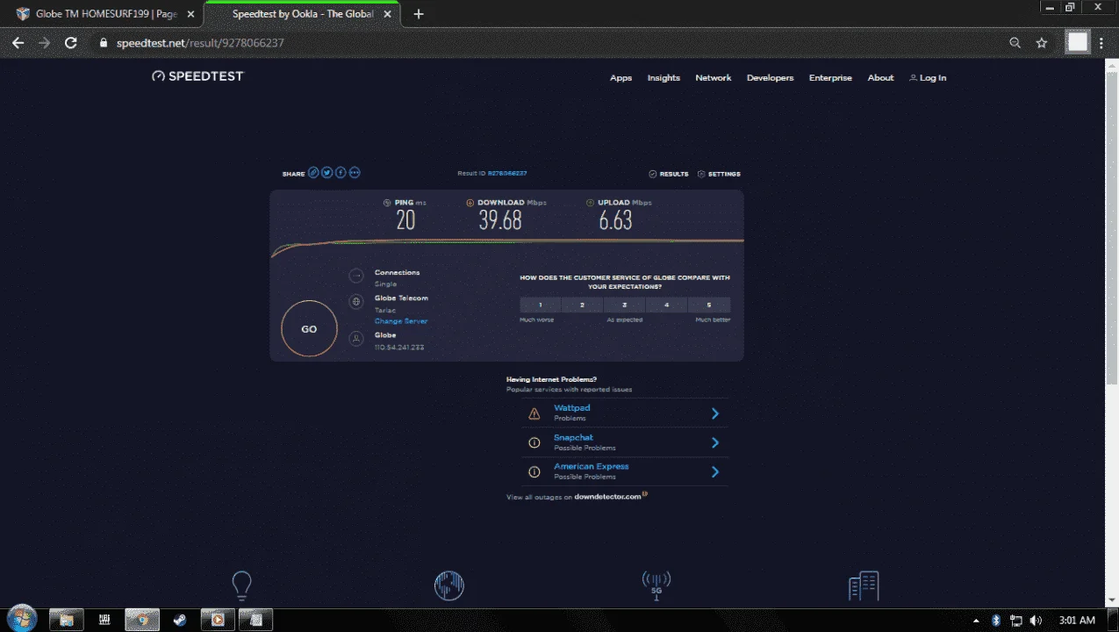The height and width of the screenshot is (632, 1119).
Task: Switch to Speedtest by Ookla tab
Action: 303,14
